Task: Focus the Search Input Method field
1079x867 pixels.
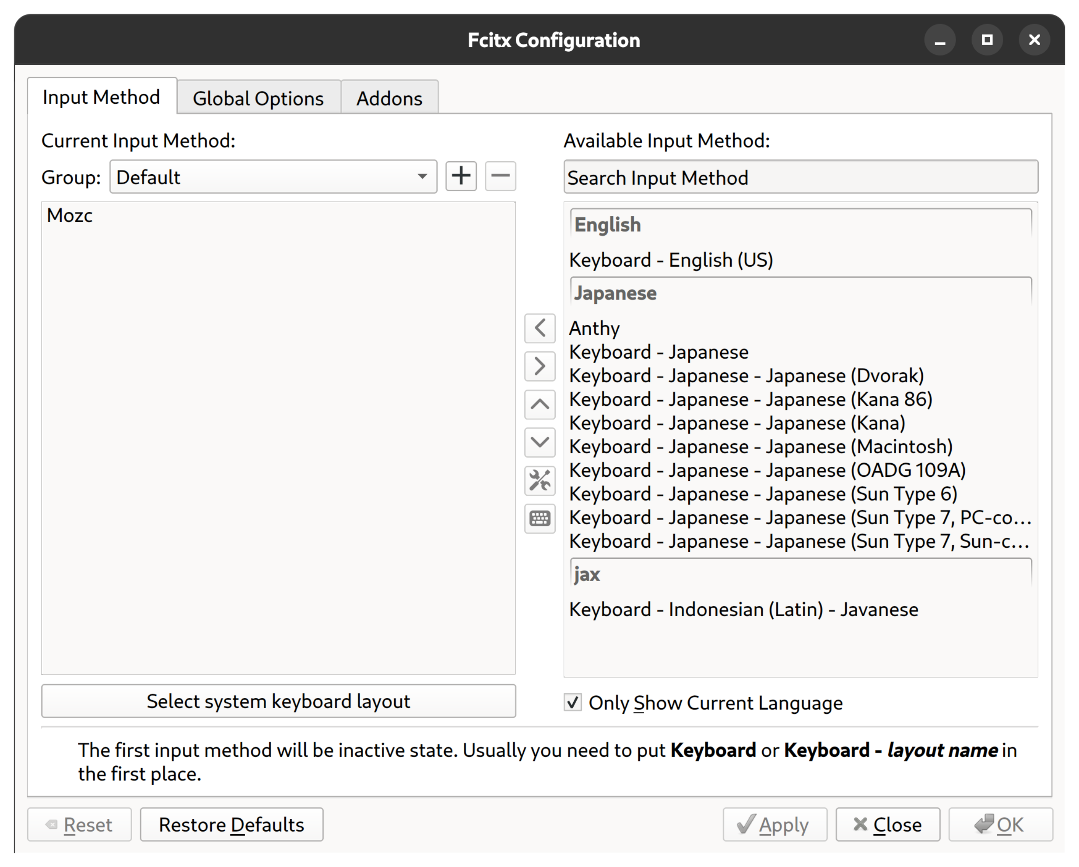Action: 801,177
